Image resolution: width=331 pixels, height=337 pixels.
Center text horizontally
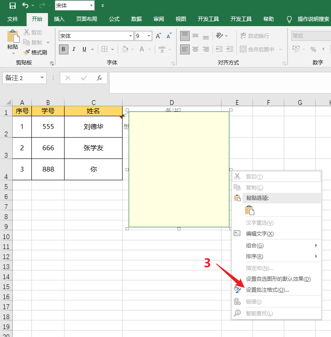click(195, 49)
